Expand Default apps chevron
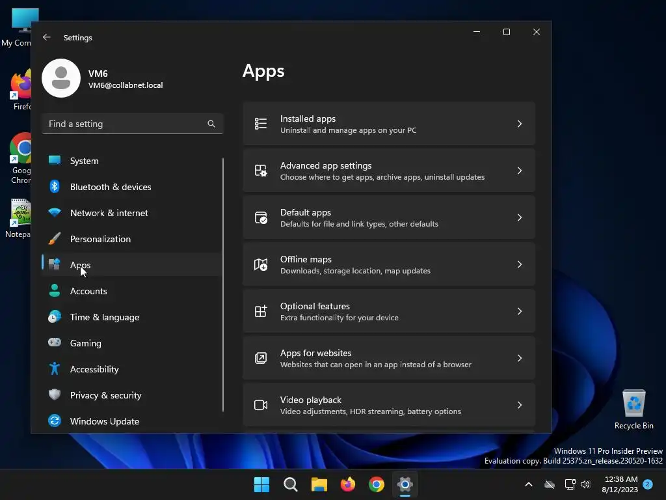This screenshot has width=666, height=500. pos(520,217)
